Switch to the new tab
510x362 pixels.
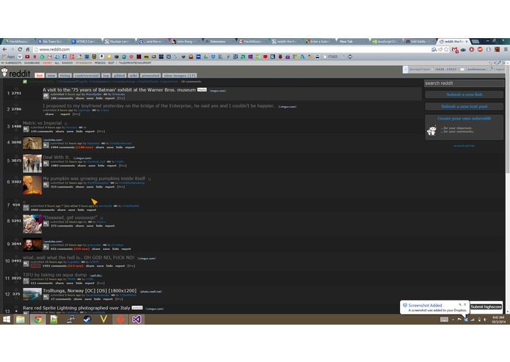51,75
